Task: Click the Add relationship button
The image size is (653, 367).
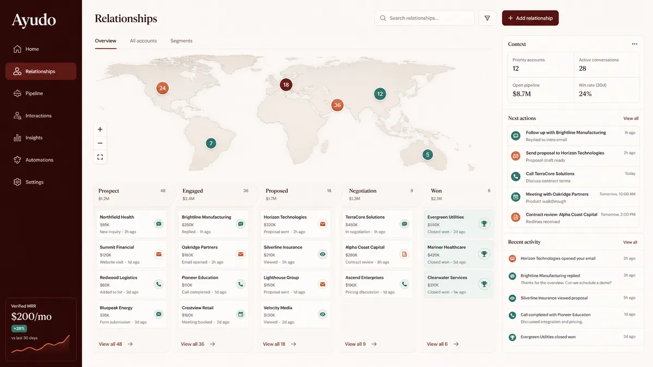Action: tap(530, 18)
